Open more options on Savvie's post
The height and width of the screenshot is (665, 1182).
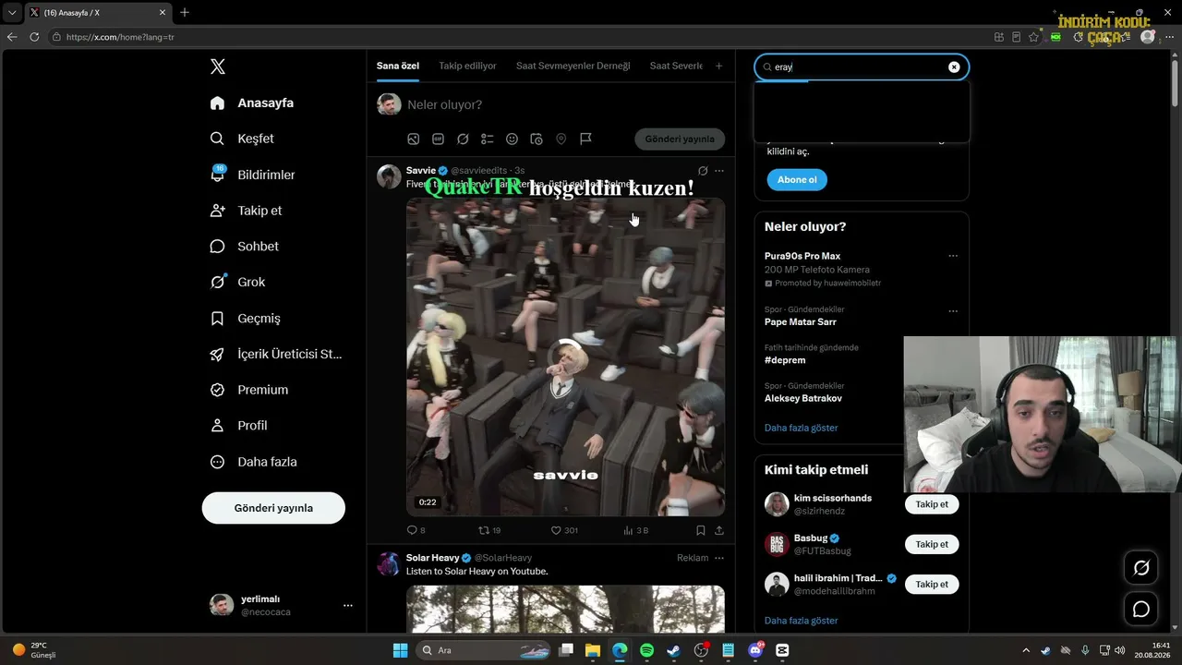point(719,171)
